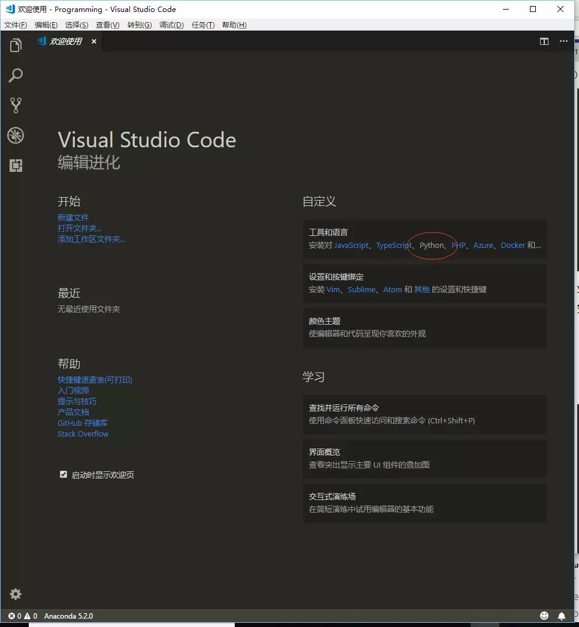Click the split editor icon
Viewport: 579px width, 627px height.
pyautogui.click(x=544, y=41)
